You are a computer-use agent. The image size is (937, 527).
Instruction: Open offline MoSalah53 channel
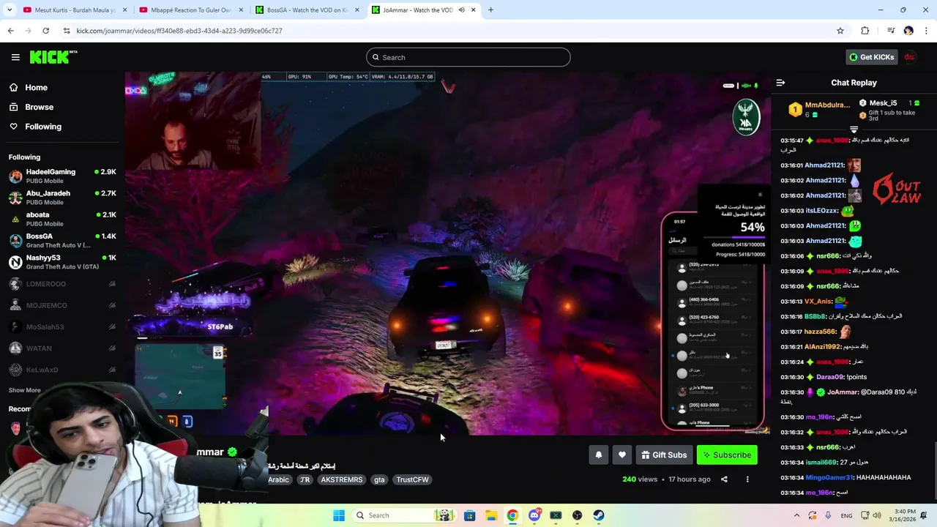tap(62, 327)
